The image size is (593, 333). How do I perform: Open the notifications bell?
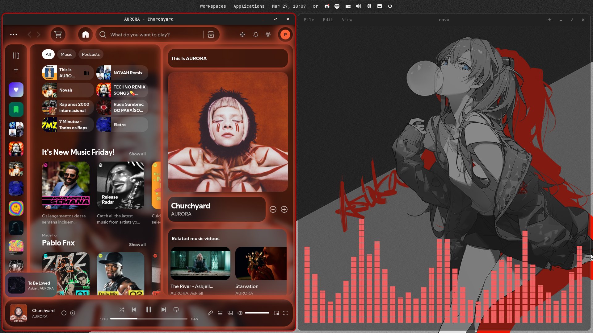point(256,35)
